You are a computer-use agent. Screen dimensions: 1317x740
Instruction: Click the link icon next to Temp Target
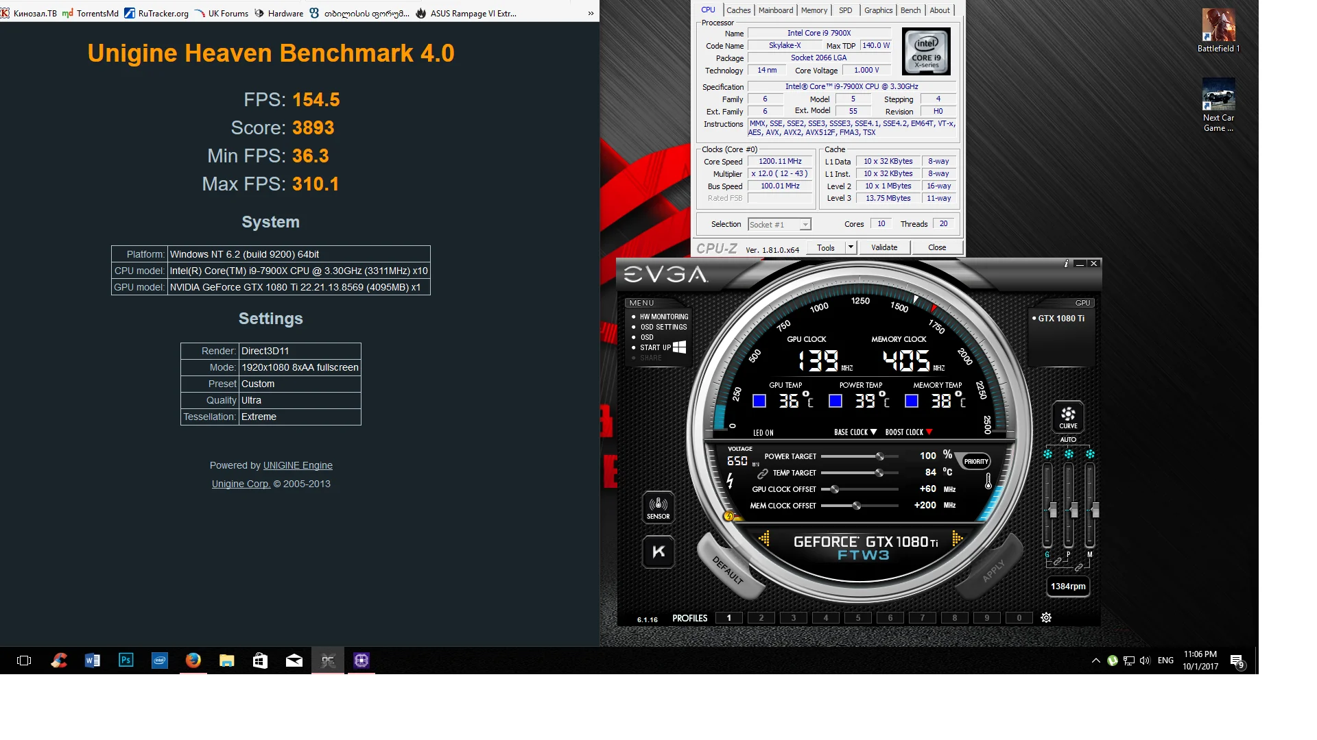[762, 473]
